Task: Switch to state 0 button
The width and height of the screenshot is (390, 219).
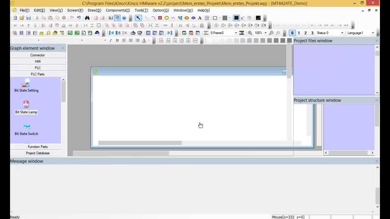Action: [x=292, y=33]
